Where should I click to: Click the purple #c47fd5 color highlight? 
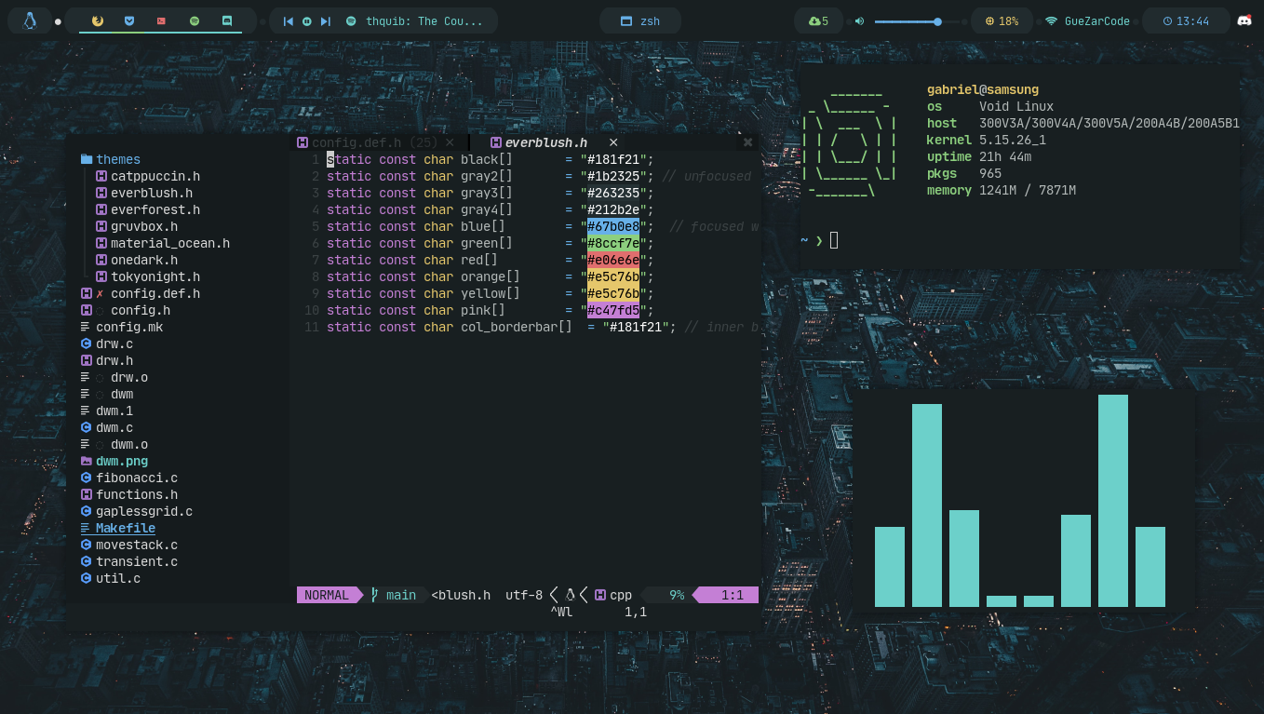pos(613,310)
